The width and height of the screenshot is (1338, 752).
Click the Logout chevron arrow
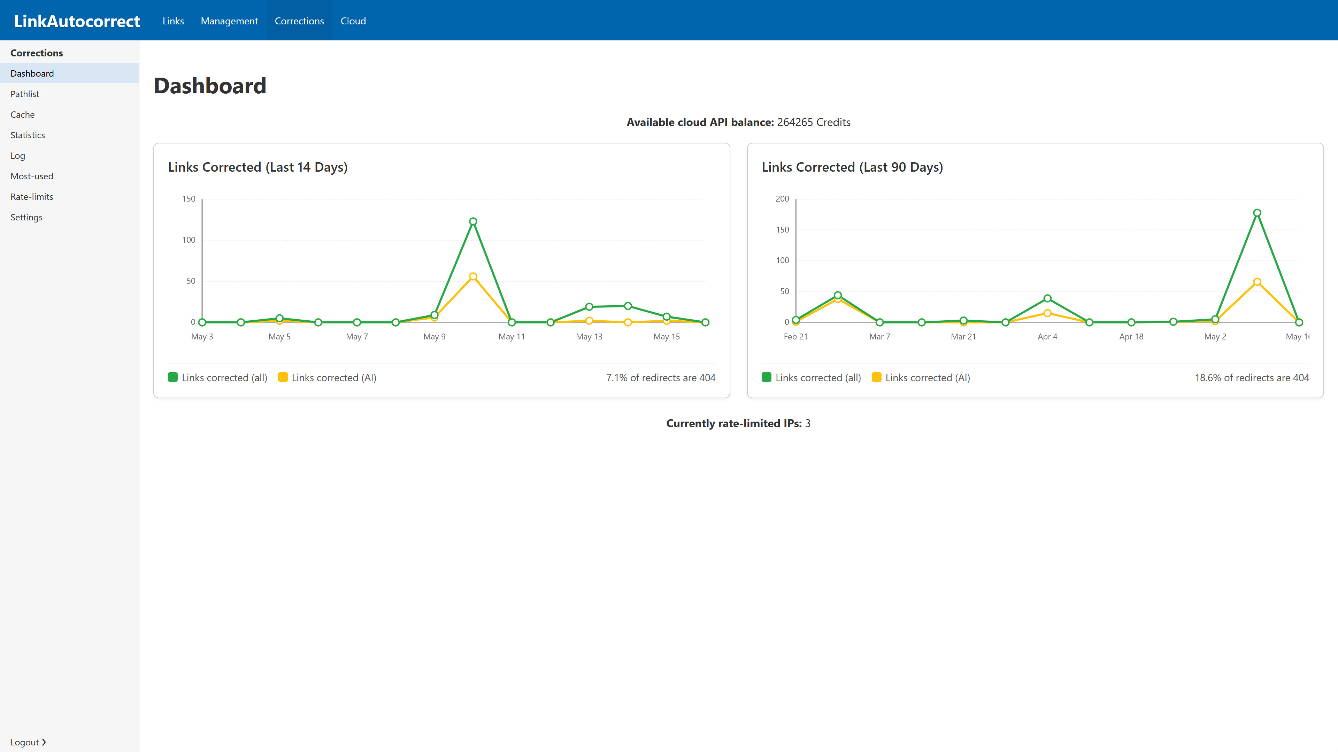coord(44,742)
